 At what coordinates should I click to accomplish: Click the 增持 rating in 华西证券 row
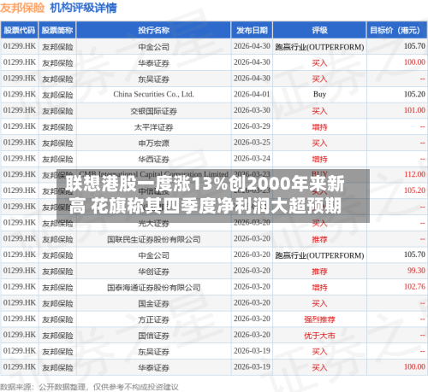319,159
